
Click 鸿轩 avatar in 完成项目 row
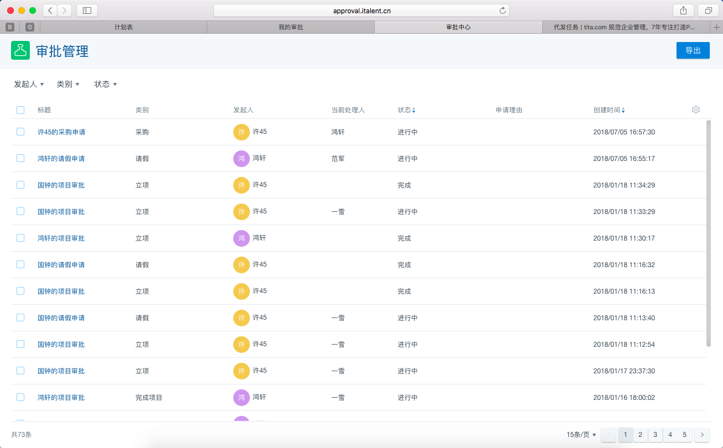pos(242,398)
